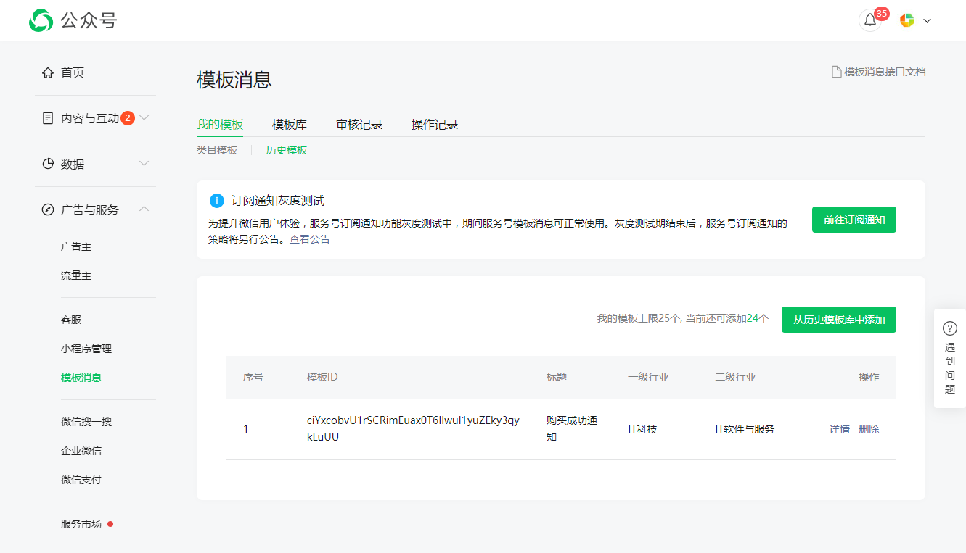This screenshot has width=966, height=553.
Task: Expand the account dropdown arrow at top right
Action: tap(927, 21)
